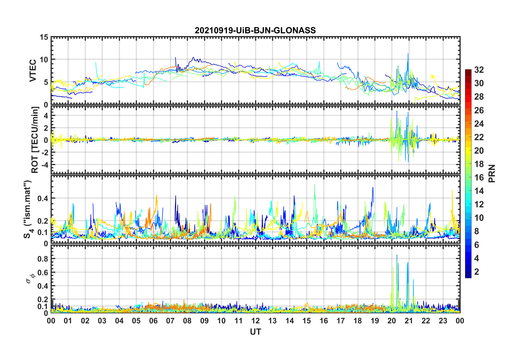Click inside the ROT plot panel
The height and width of the screenshot is (347, 511).
[x=255, y=140]
